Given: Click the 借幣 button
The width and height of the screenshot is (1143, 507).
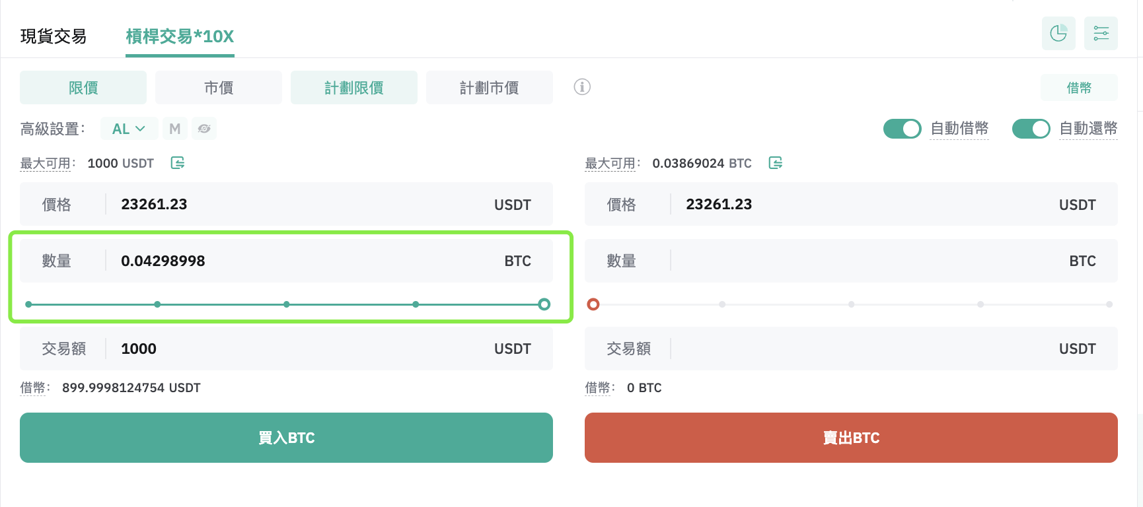Looking at the screenshot, I should point(1079,88).
